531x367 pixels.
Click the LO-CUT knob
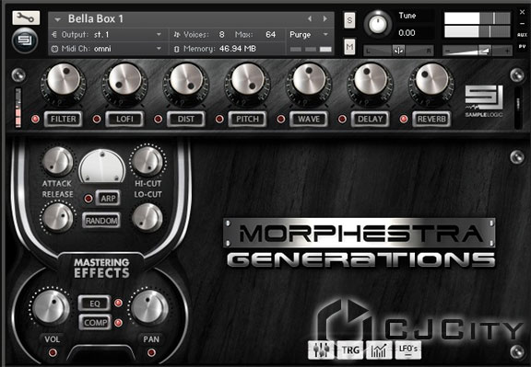(x=147, y=217)
